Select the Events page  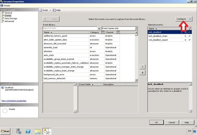[x=8, y=16]
